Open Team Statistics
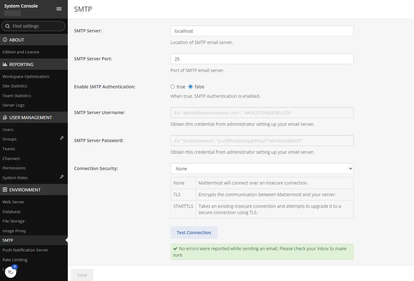Screen dimensions: 414x281 [17, 96]
